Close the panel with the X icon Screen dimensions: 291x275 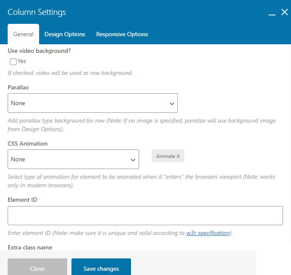tap(285, 12)
